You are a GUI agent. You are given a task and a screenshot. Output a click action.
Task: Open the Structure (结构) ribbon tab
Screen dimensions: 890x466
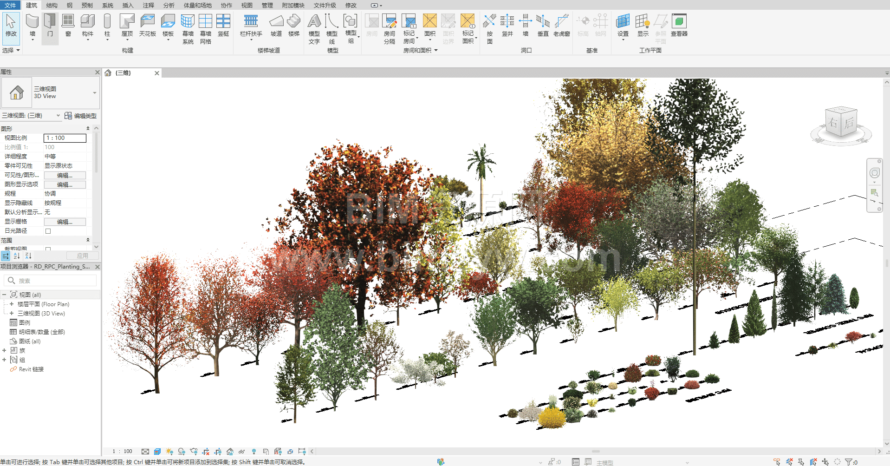52,5
